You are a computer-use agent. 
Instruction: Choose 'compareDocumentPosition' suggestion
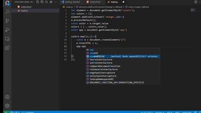tap(123, 66)
